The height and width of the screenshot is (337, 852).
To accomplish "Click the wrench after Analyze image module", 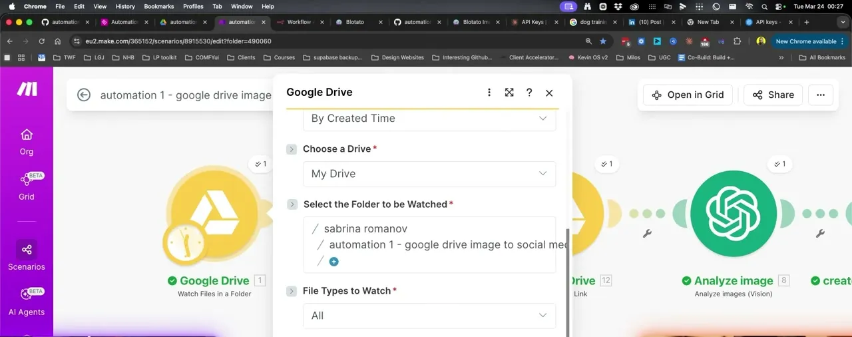I will [x=820, y=233].
